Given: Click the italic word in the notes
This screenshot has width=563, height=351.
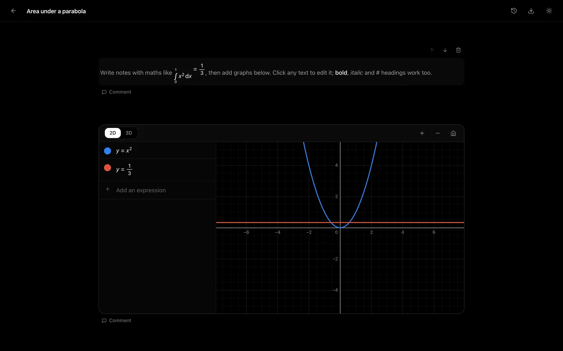Looking at the screenshot, I should 357,73.
